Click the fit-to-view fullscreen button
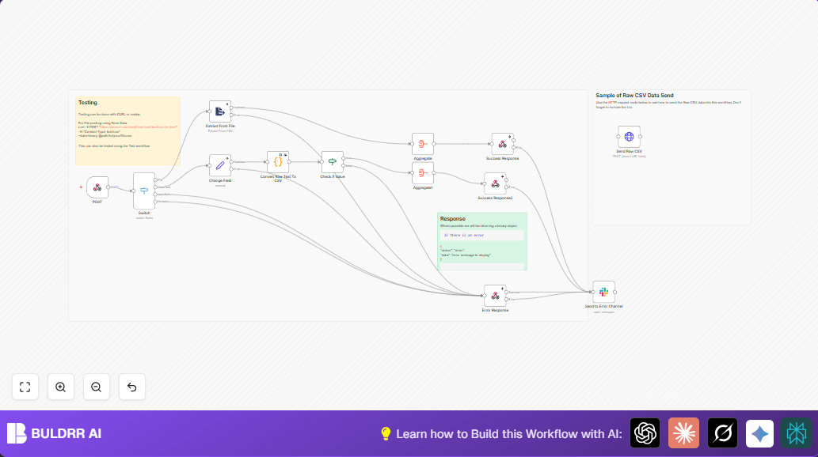 coord(25,387)
